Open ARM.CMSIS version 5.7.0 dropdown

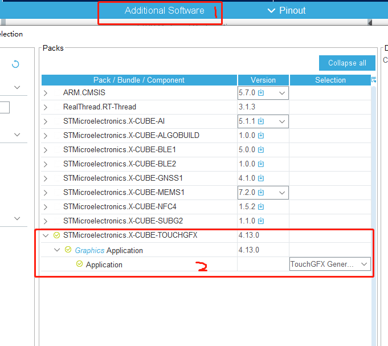[x=282, y=93]
